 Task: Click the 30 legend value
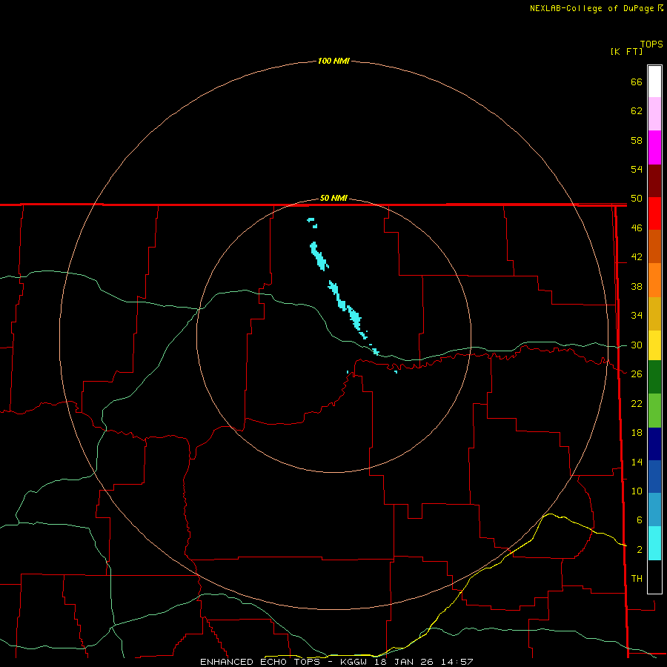click(637, 345)
